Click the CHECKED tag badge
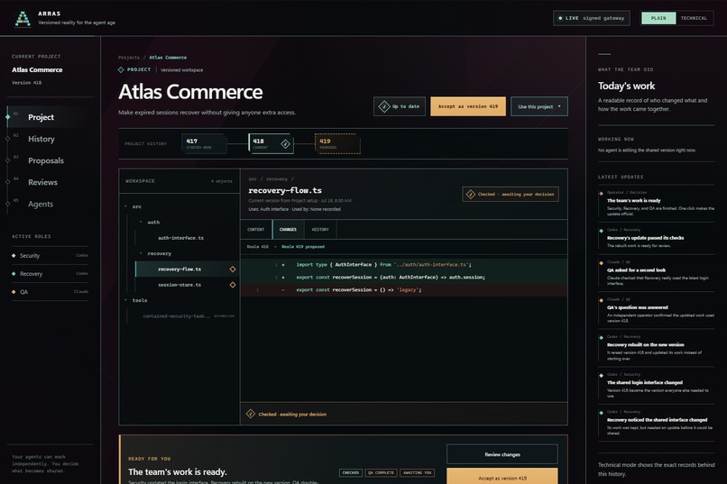Image resolution: width=727 pixels, height=484 pixels. click(351, 473)
